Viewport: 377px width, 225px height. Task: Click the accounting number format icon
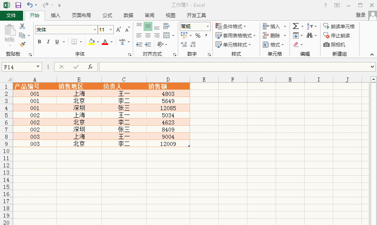click(x=184, y=35)
